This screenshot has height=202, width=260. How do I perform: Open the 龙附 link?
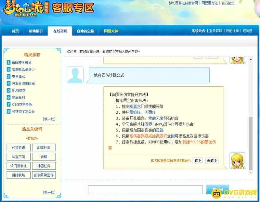(171, 136)
